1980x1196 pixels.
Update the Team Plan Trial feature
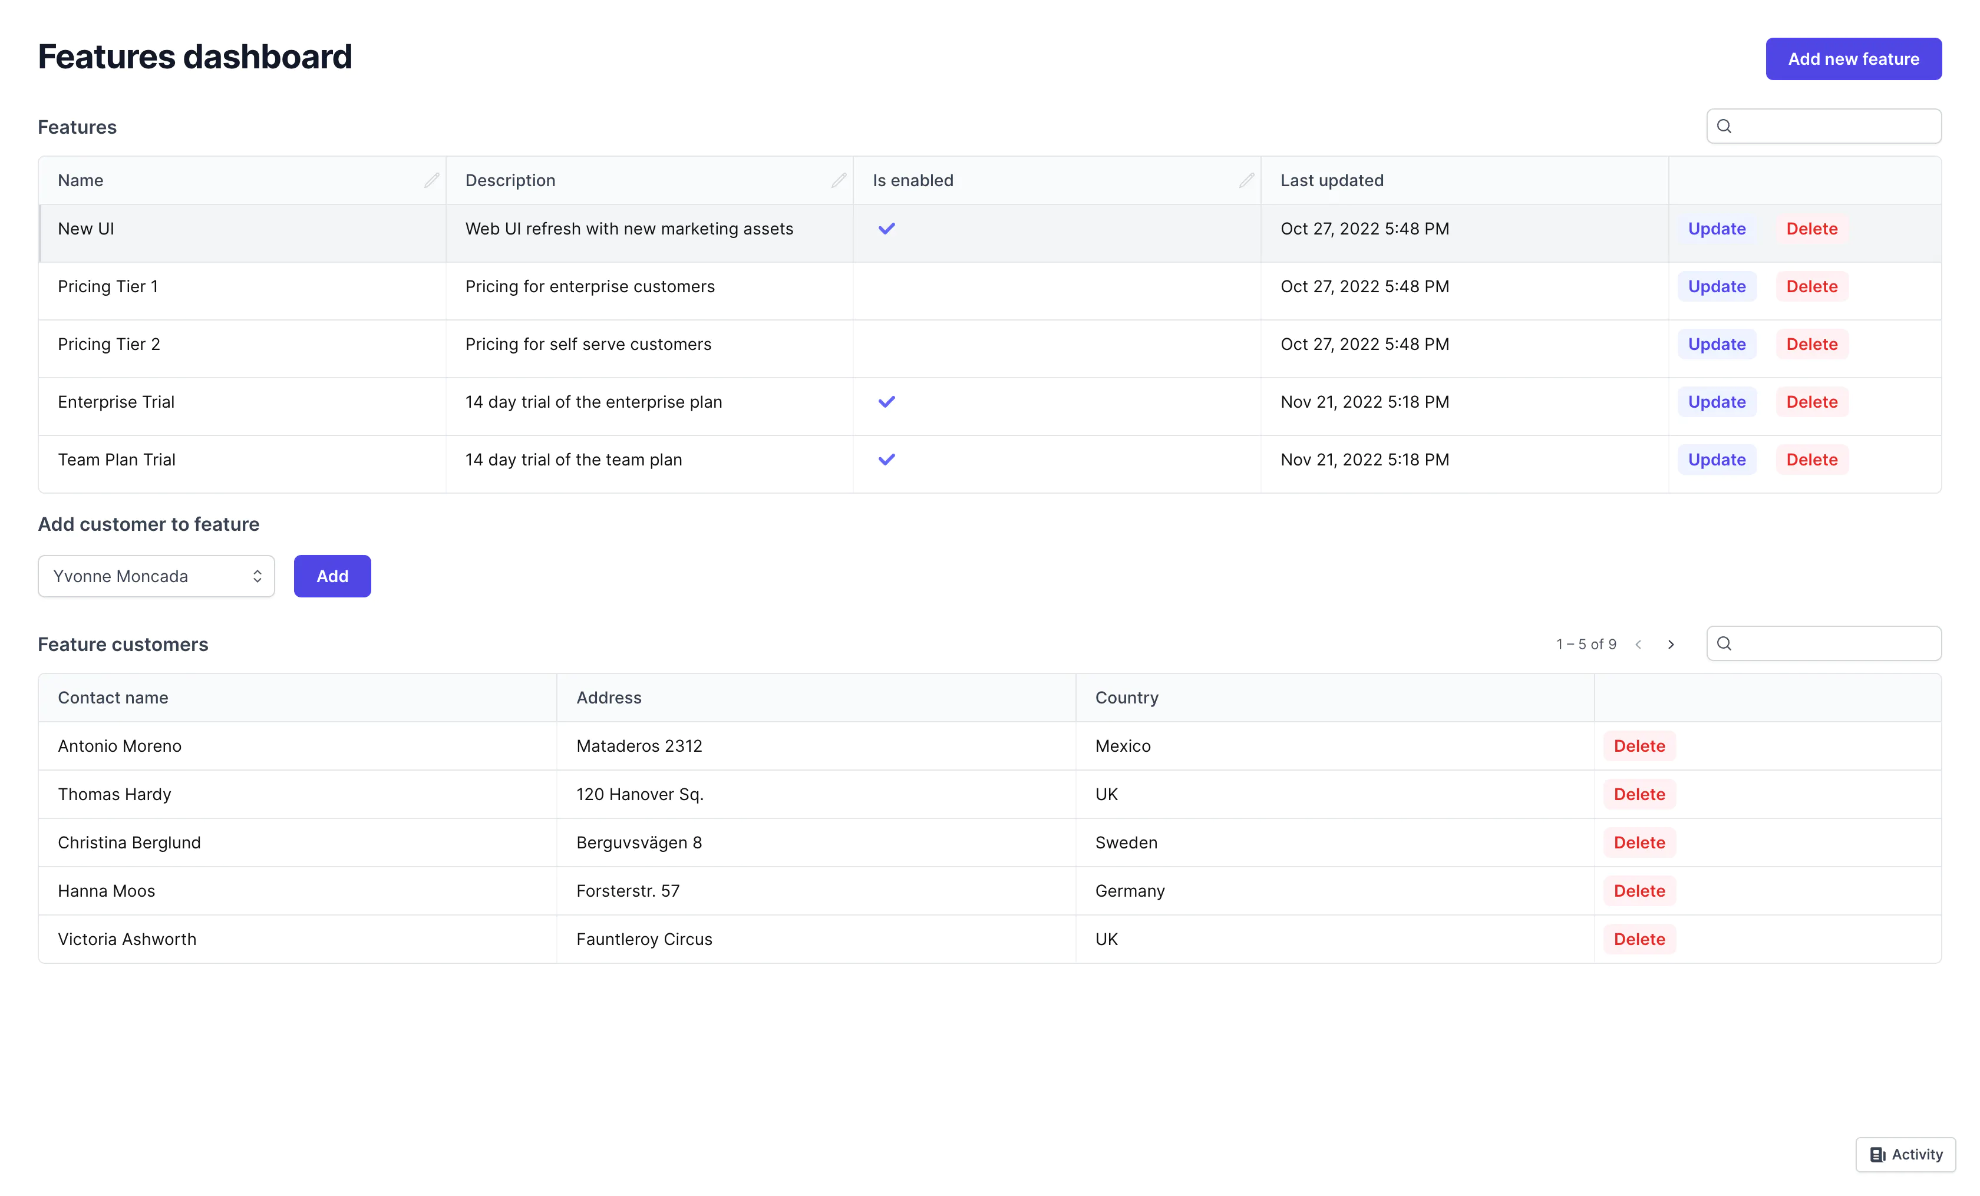[1717, 460]
